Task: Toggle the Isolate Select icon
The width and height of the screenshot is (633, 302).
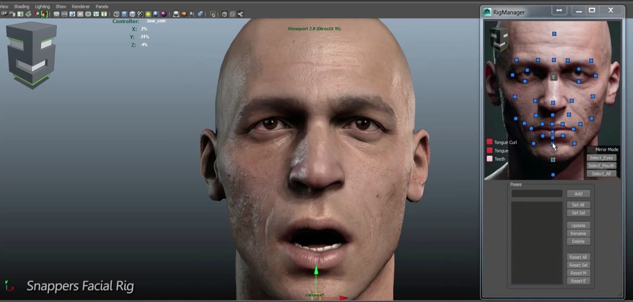Action: 212,14
